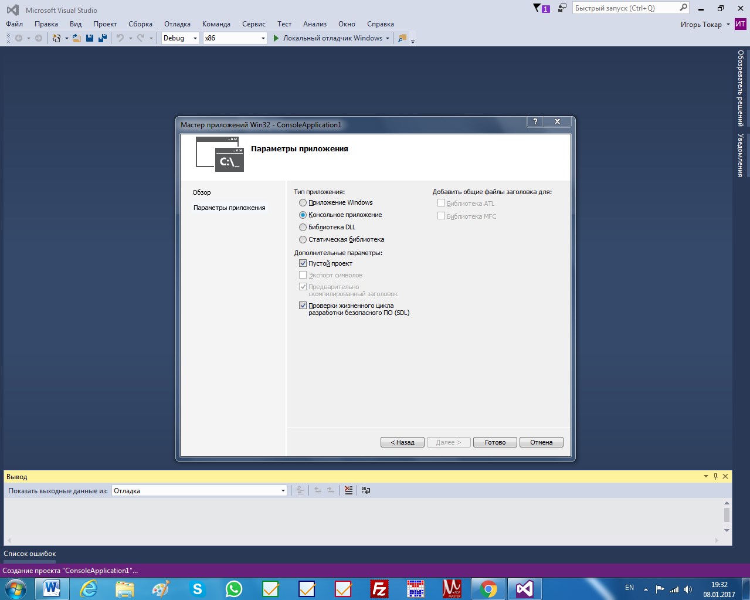
Task: Click the Redo arrow icon
Action: tap(141, 38)
